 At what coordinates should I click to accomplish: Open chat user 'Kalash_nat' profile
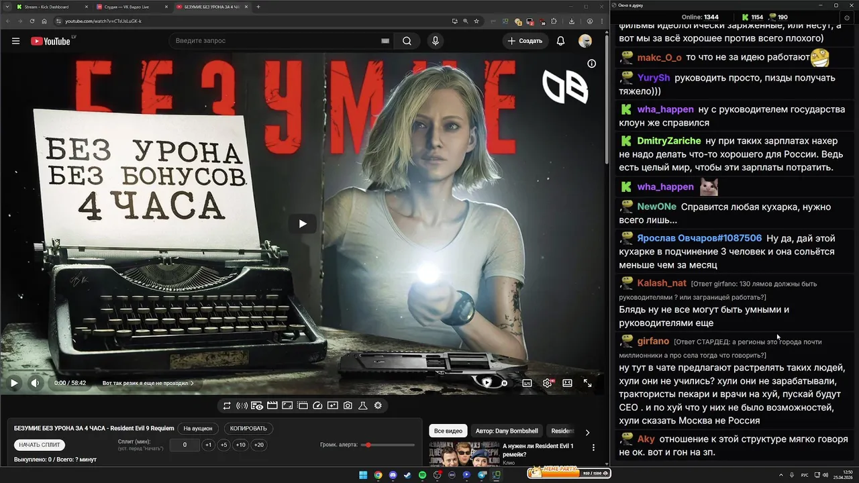click(x=662, y=283)
